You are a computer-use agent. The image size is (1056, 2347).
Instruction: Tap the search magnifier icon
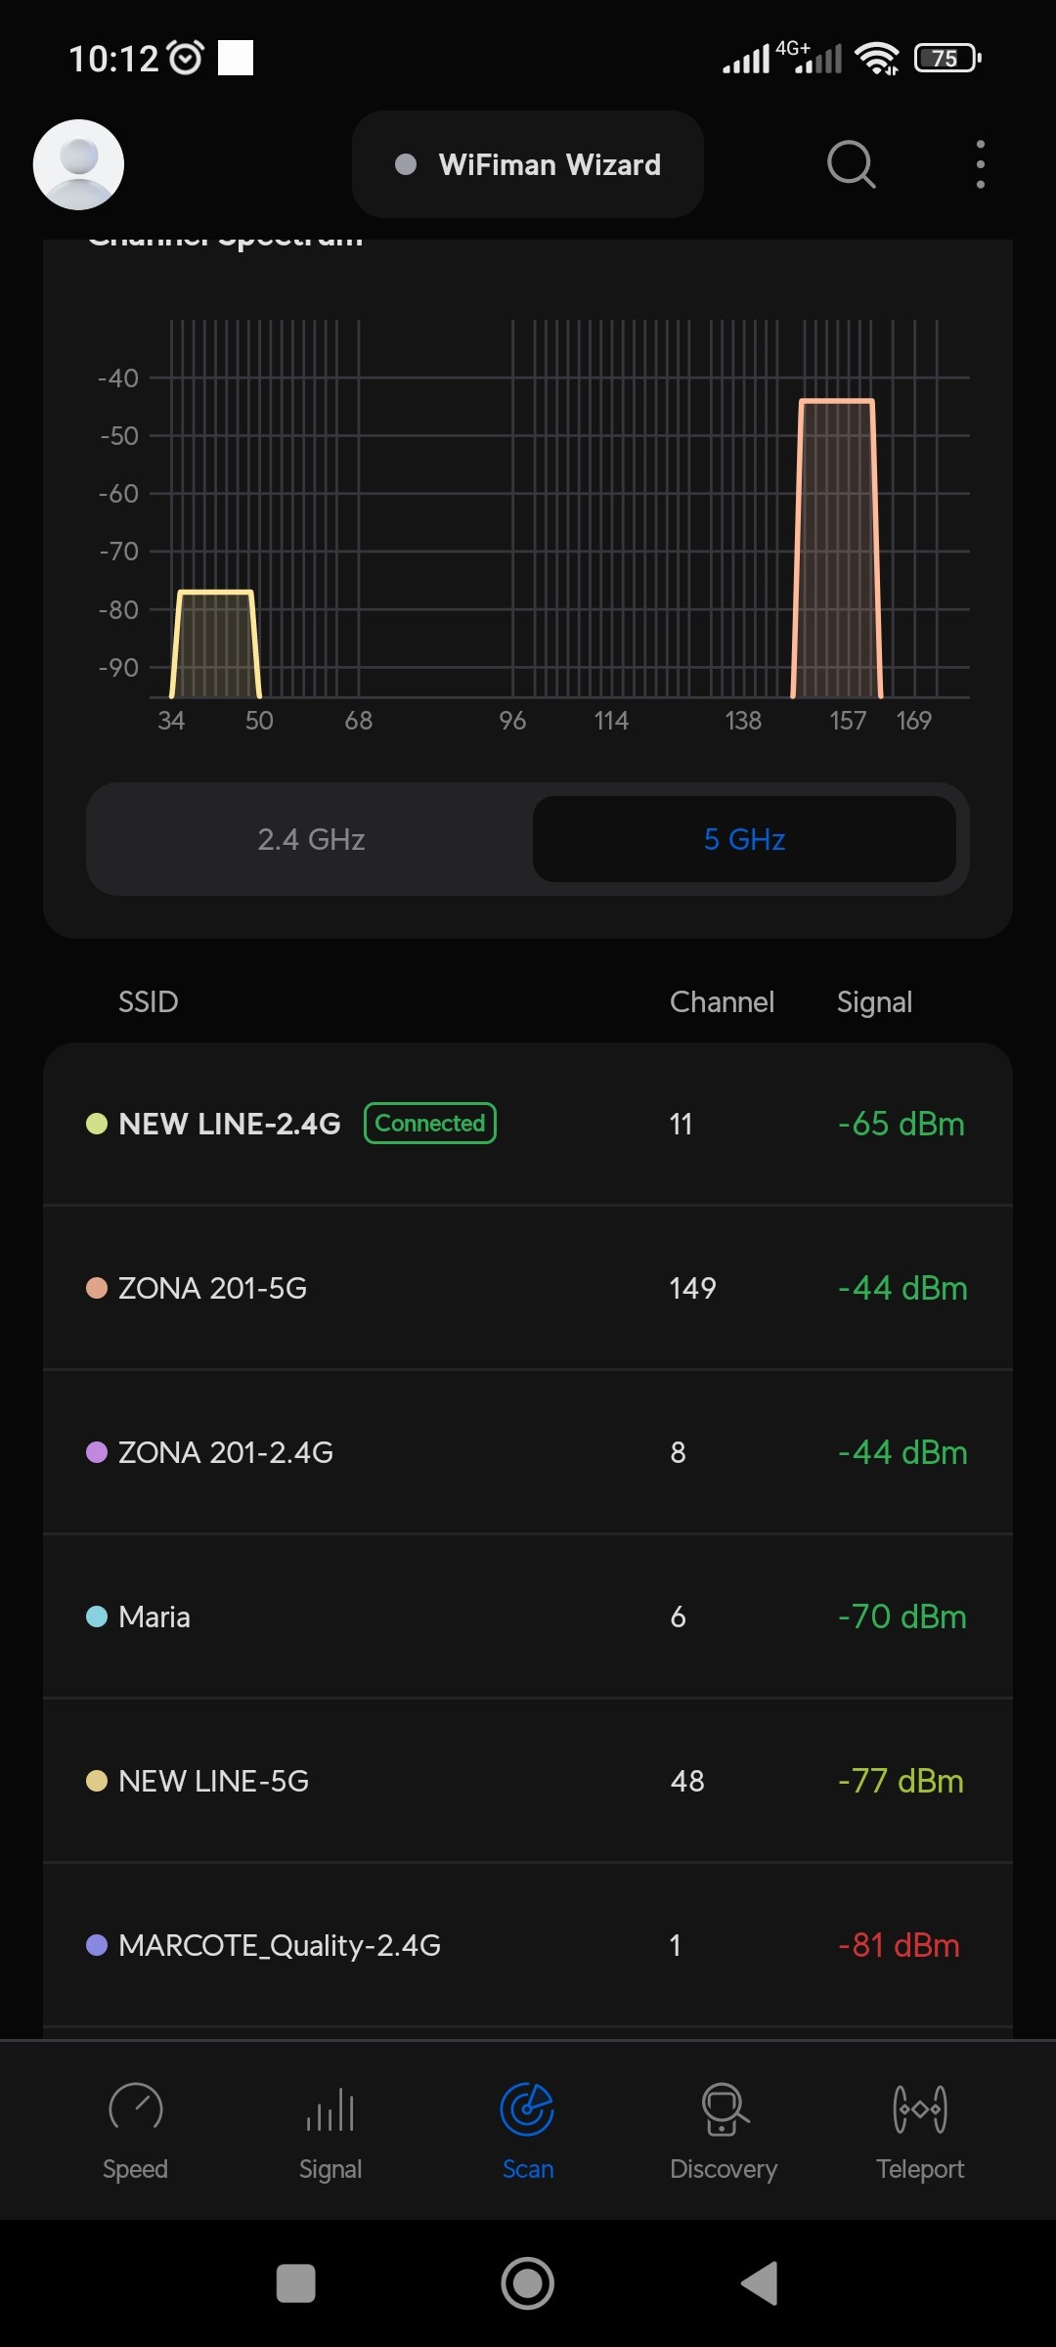pyautogui.click(x=851, y=164)
